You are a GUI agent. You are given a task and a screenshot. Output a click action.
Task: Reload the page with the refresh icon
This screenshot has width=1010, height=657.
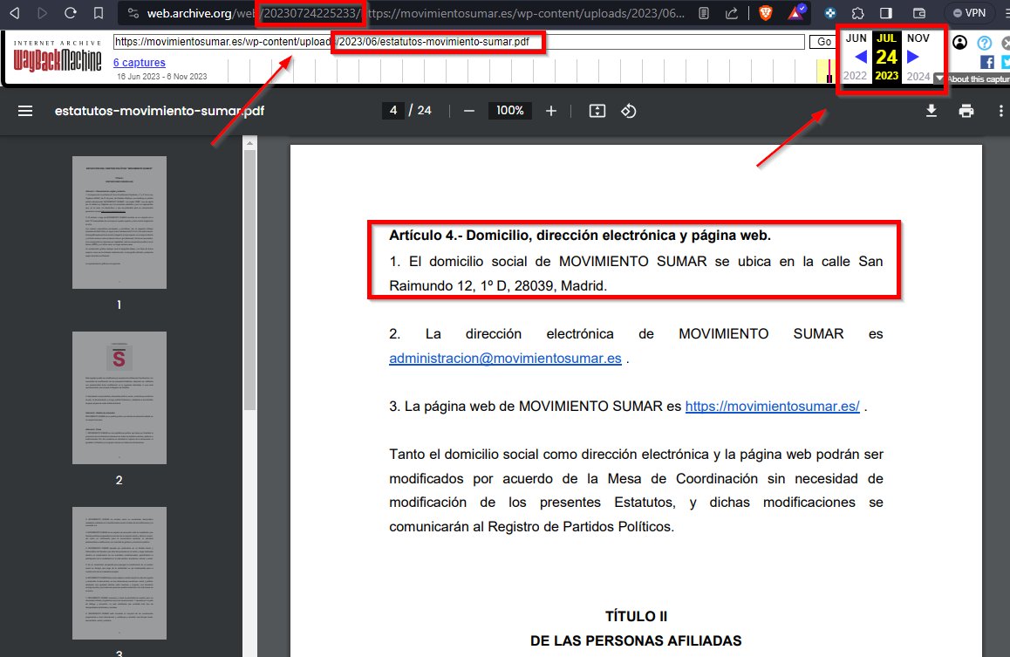click(71, 13)
